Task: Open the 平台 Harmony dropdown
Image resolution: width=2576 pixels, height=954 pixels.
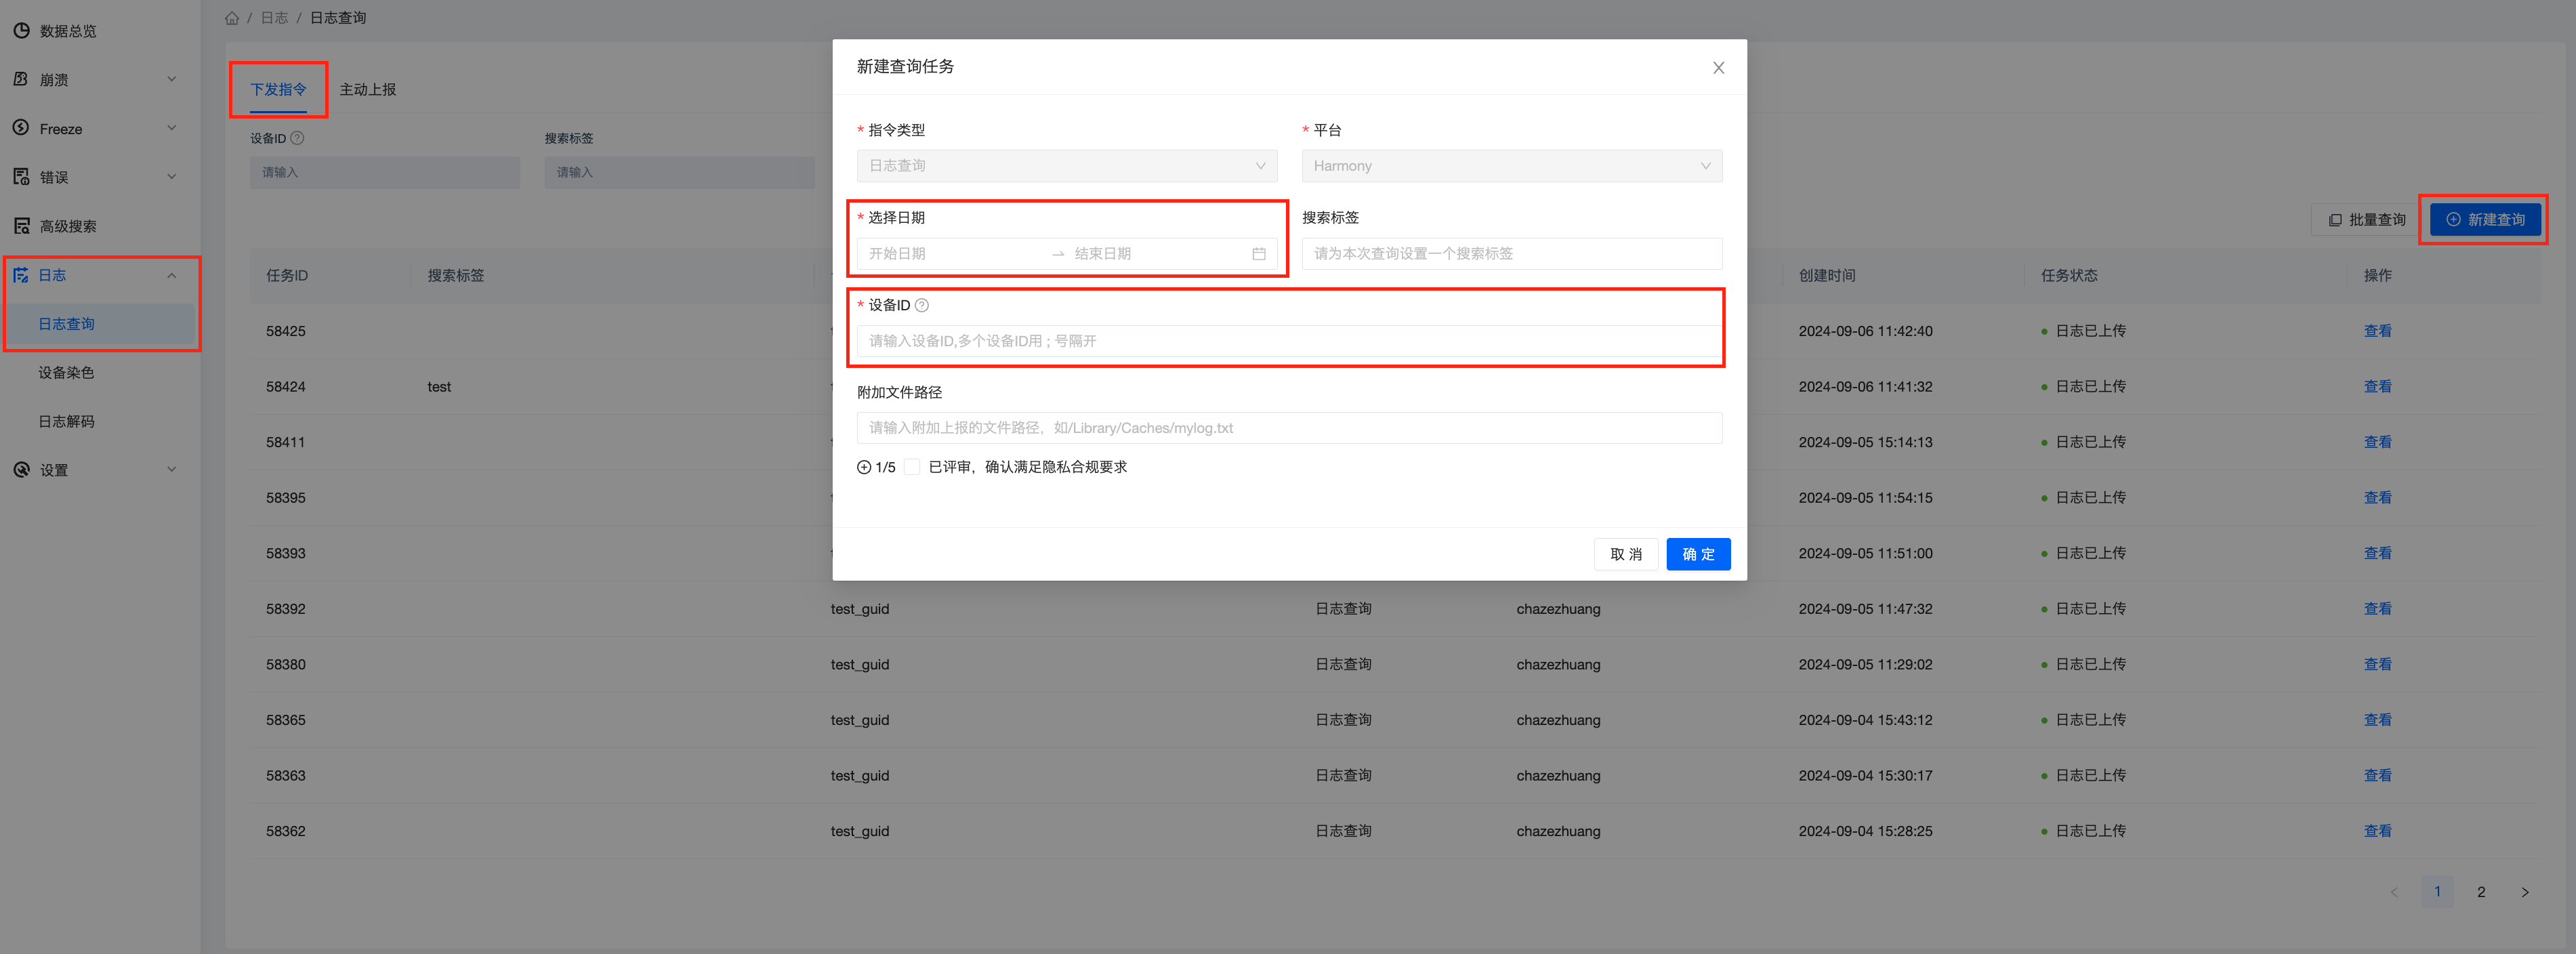Action: pyautogui.click(x=1512, y=166)
